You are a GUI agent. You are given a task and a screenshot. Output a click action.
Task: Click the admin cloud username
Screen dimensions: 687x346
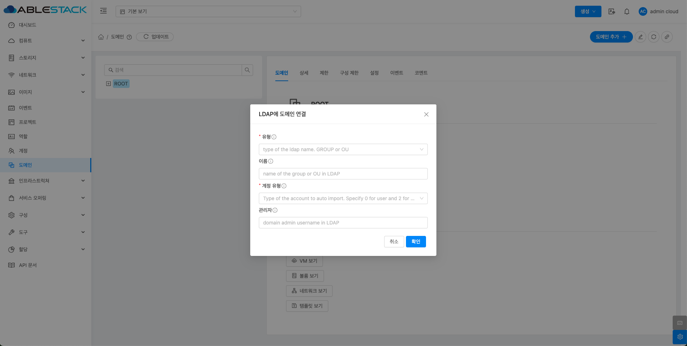(x=664, y=11)
